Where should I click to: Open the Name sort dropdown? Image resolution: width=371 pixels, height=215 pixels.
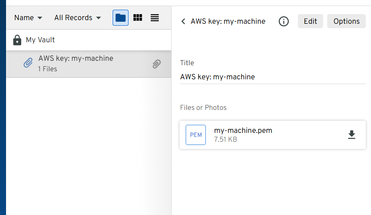28,18
